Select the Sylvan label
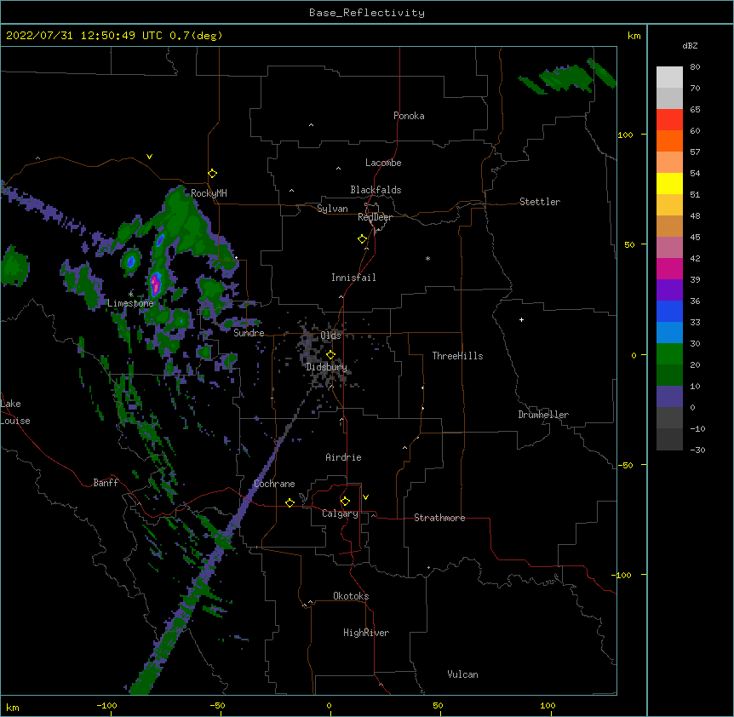This screenshot has width=734, height=717. click(332, 209)
